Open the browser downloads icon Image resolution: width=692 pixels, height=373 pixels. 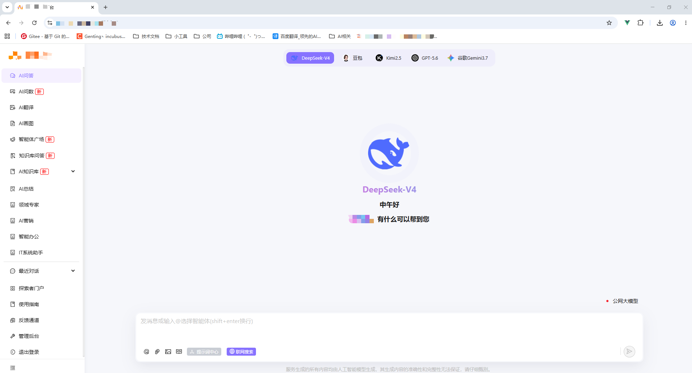click(660, 23)
